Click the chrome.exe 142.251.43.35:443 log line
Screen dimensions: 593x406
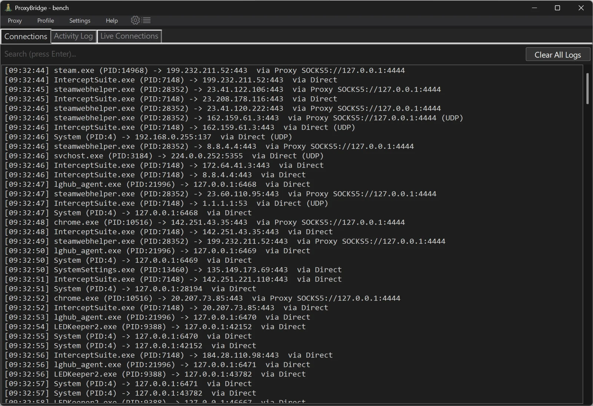coord(205,222)
